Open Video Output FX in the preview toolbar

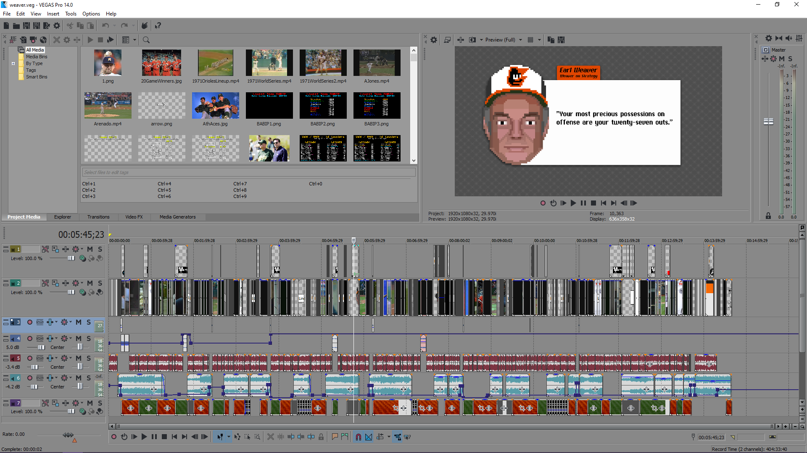pos(461,40)
